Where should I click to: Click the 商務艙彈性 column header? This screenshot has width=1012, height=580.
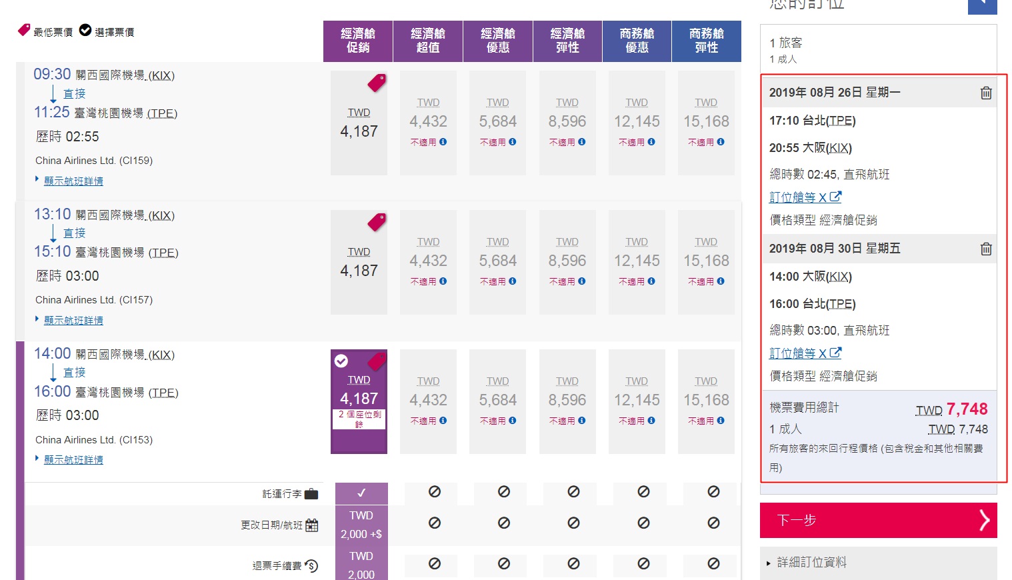(706, 41)
